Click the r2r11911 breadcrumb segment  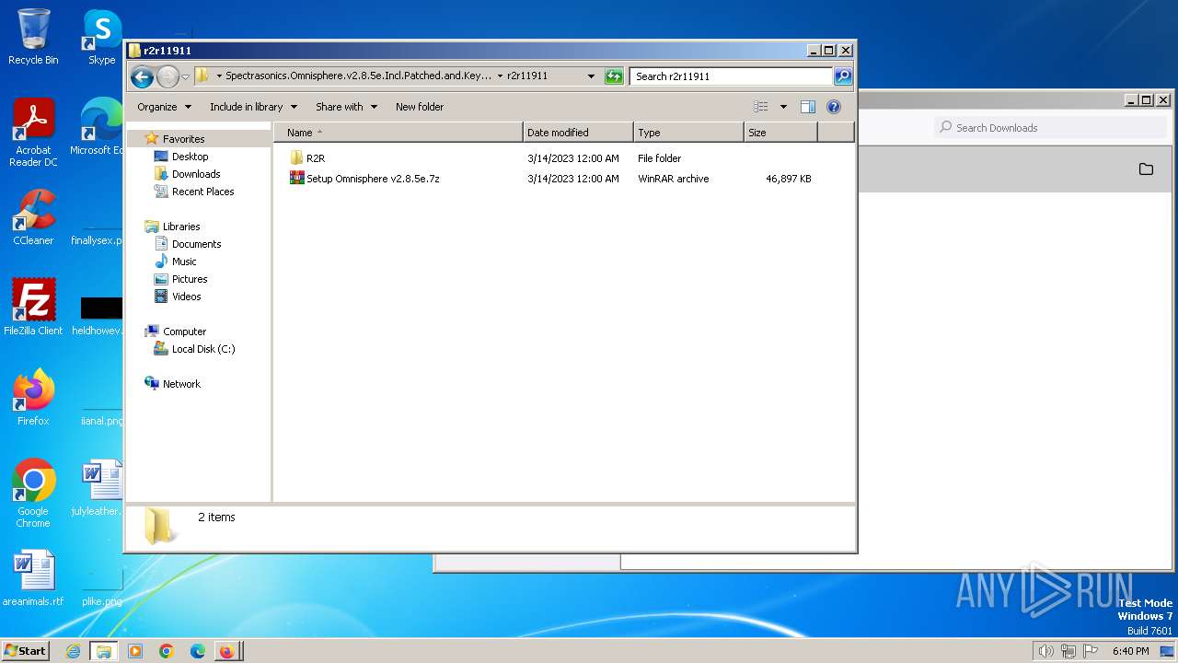(x=527, y=76)
